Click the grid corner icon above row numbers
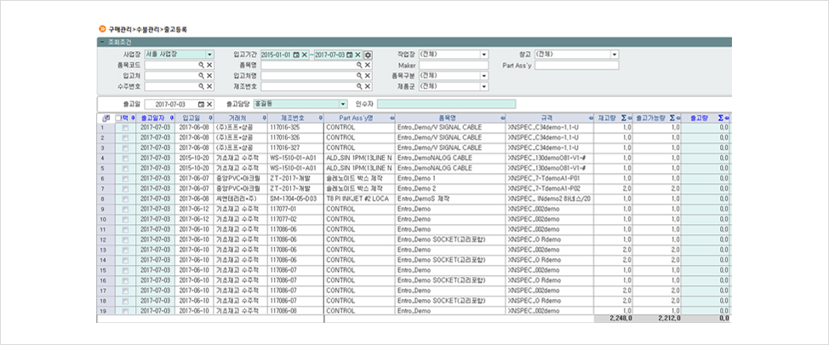The image size is (829, 345). (x=106, y=118)
